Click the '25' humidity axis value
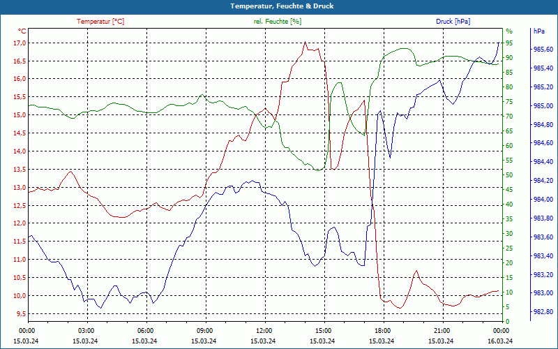 (509, 248)
